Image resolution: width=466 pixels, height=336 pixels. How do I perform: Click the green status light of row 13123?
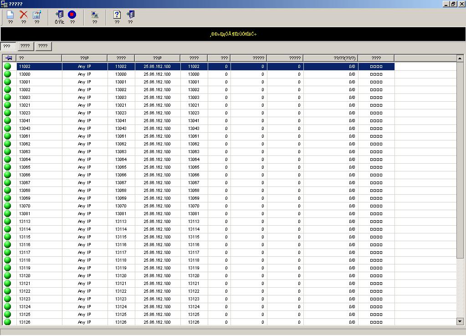[7, 299]
